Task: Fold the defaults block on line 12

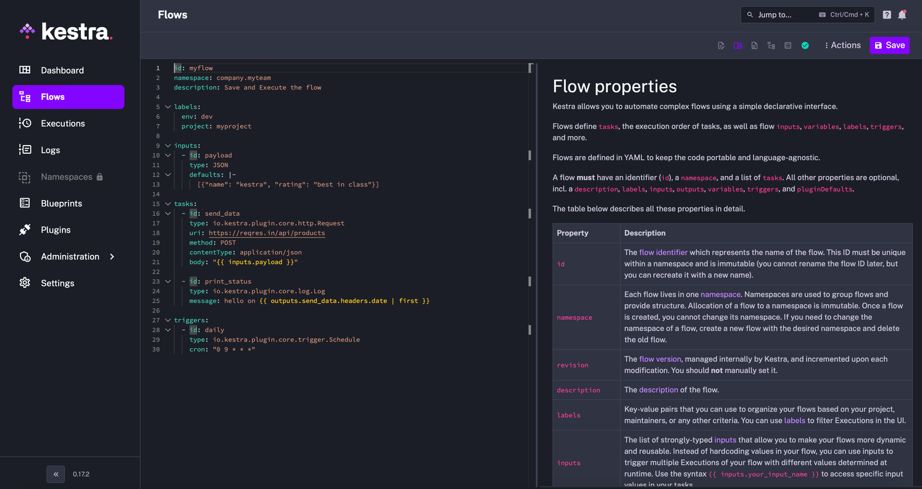Action: tap(168, 175)
